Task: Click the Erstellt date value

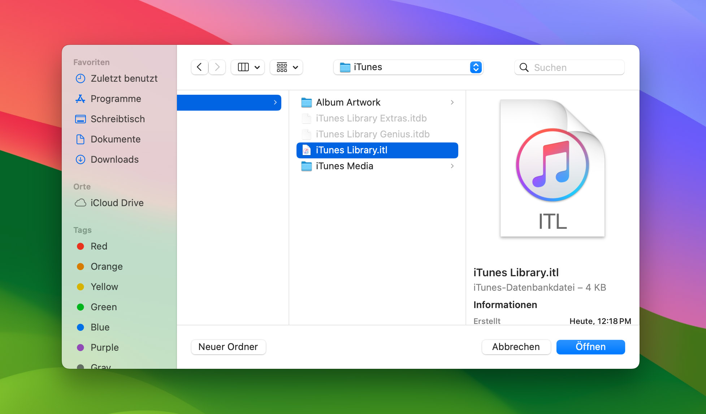Action: (600, 321)
